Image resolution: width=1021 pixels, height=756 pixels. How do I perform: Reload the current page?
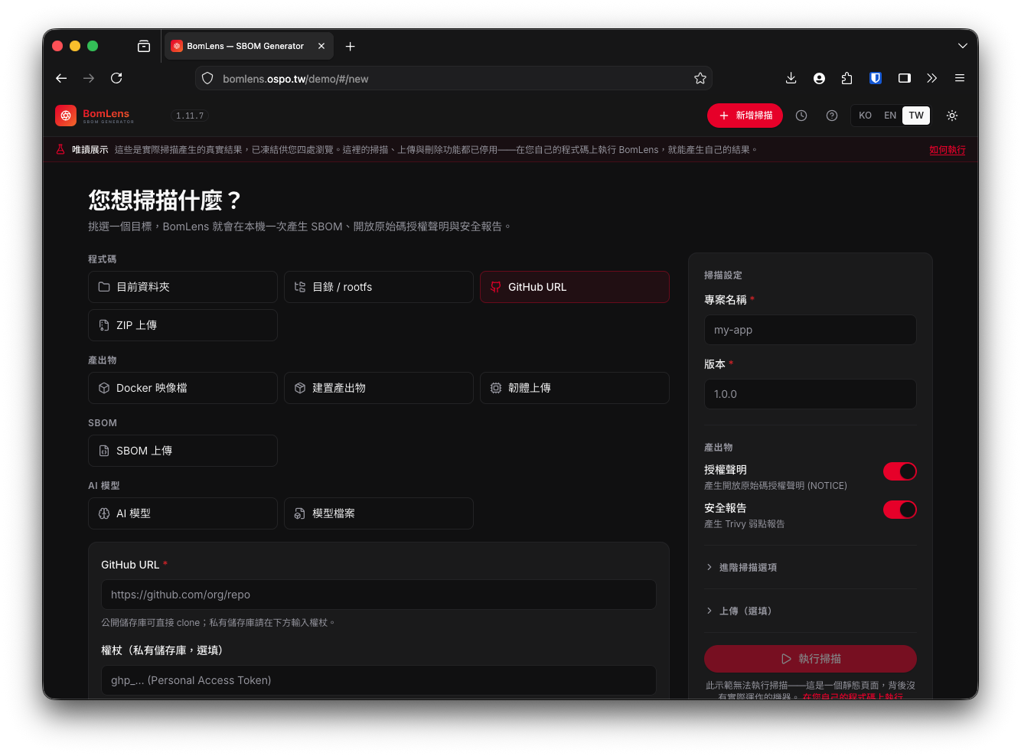(116, 78)
